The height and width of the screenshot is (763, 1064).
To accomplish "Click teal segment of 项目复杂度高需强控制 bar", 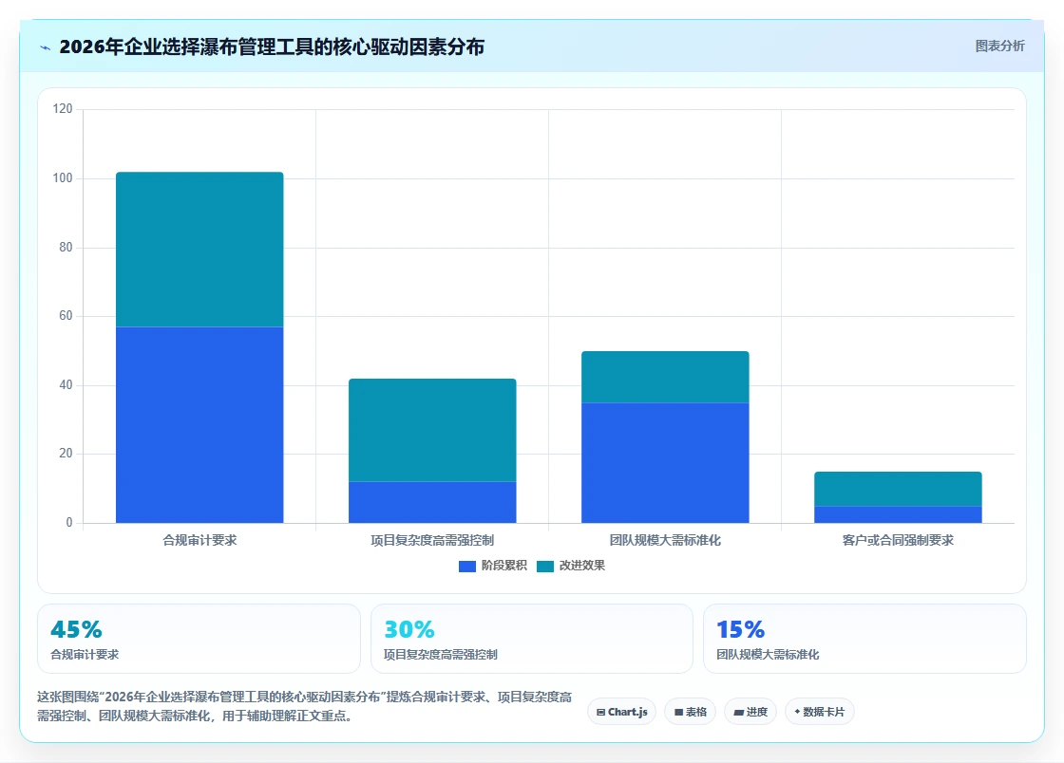I will coord(432,430).
